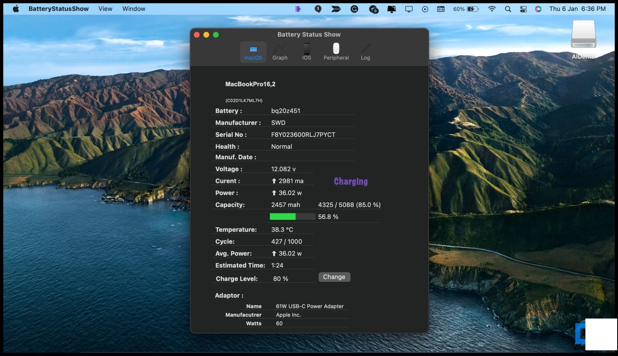Click the Charging status label
The image size is (618, 356).
(351, 181)
